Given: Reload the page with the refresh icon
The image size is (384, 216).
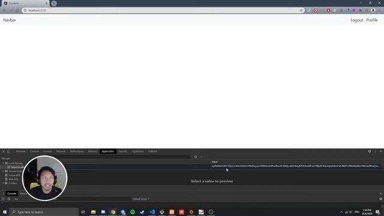Looking at the screenshot, I should 17,10.
